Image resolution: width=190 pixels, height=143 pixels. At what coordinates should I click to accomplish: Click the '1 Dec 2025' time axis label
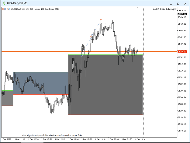click(x=6, y=139)
